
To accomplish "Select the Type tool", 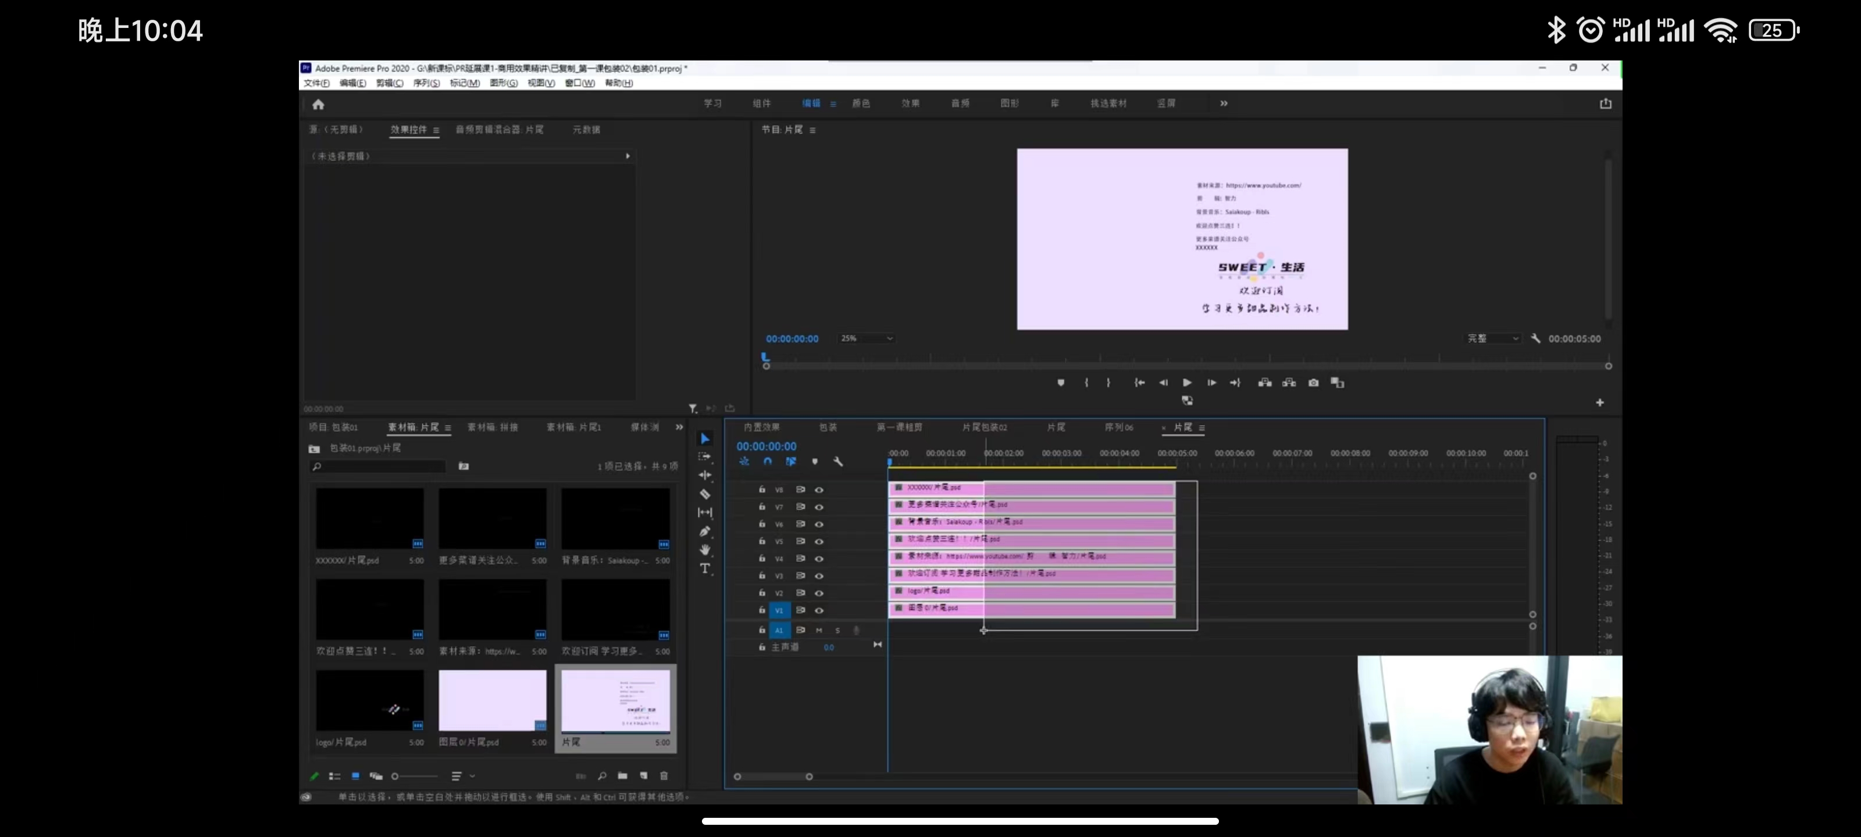I will 705,569.
